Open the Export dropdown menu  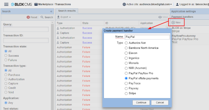[64, 17]
